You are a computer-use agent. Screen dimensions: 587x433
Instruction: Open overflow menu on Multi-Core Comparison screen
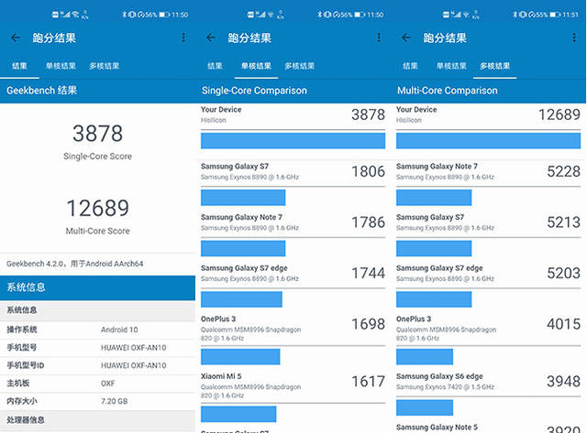coord(574,38)
